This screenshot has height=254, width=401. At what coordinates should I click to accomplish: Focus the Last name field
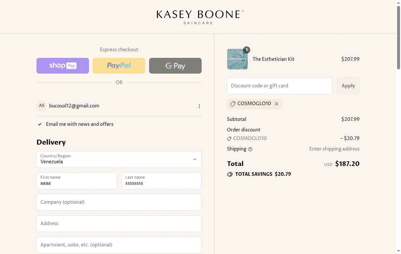(x=162, y=181)
